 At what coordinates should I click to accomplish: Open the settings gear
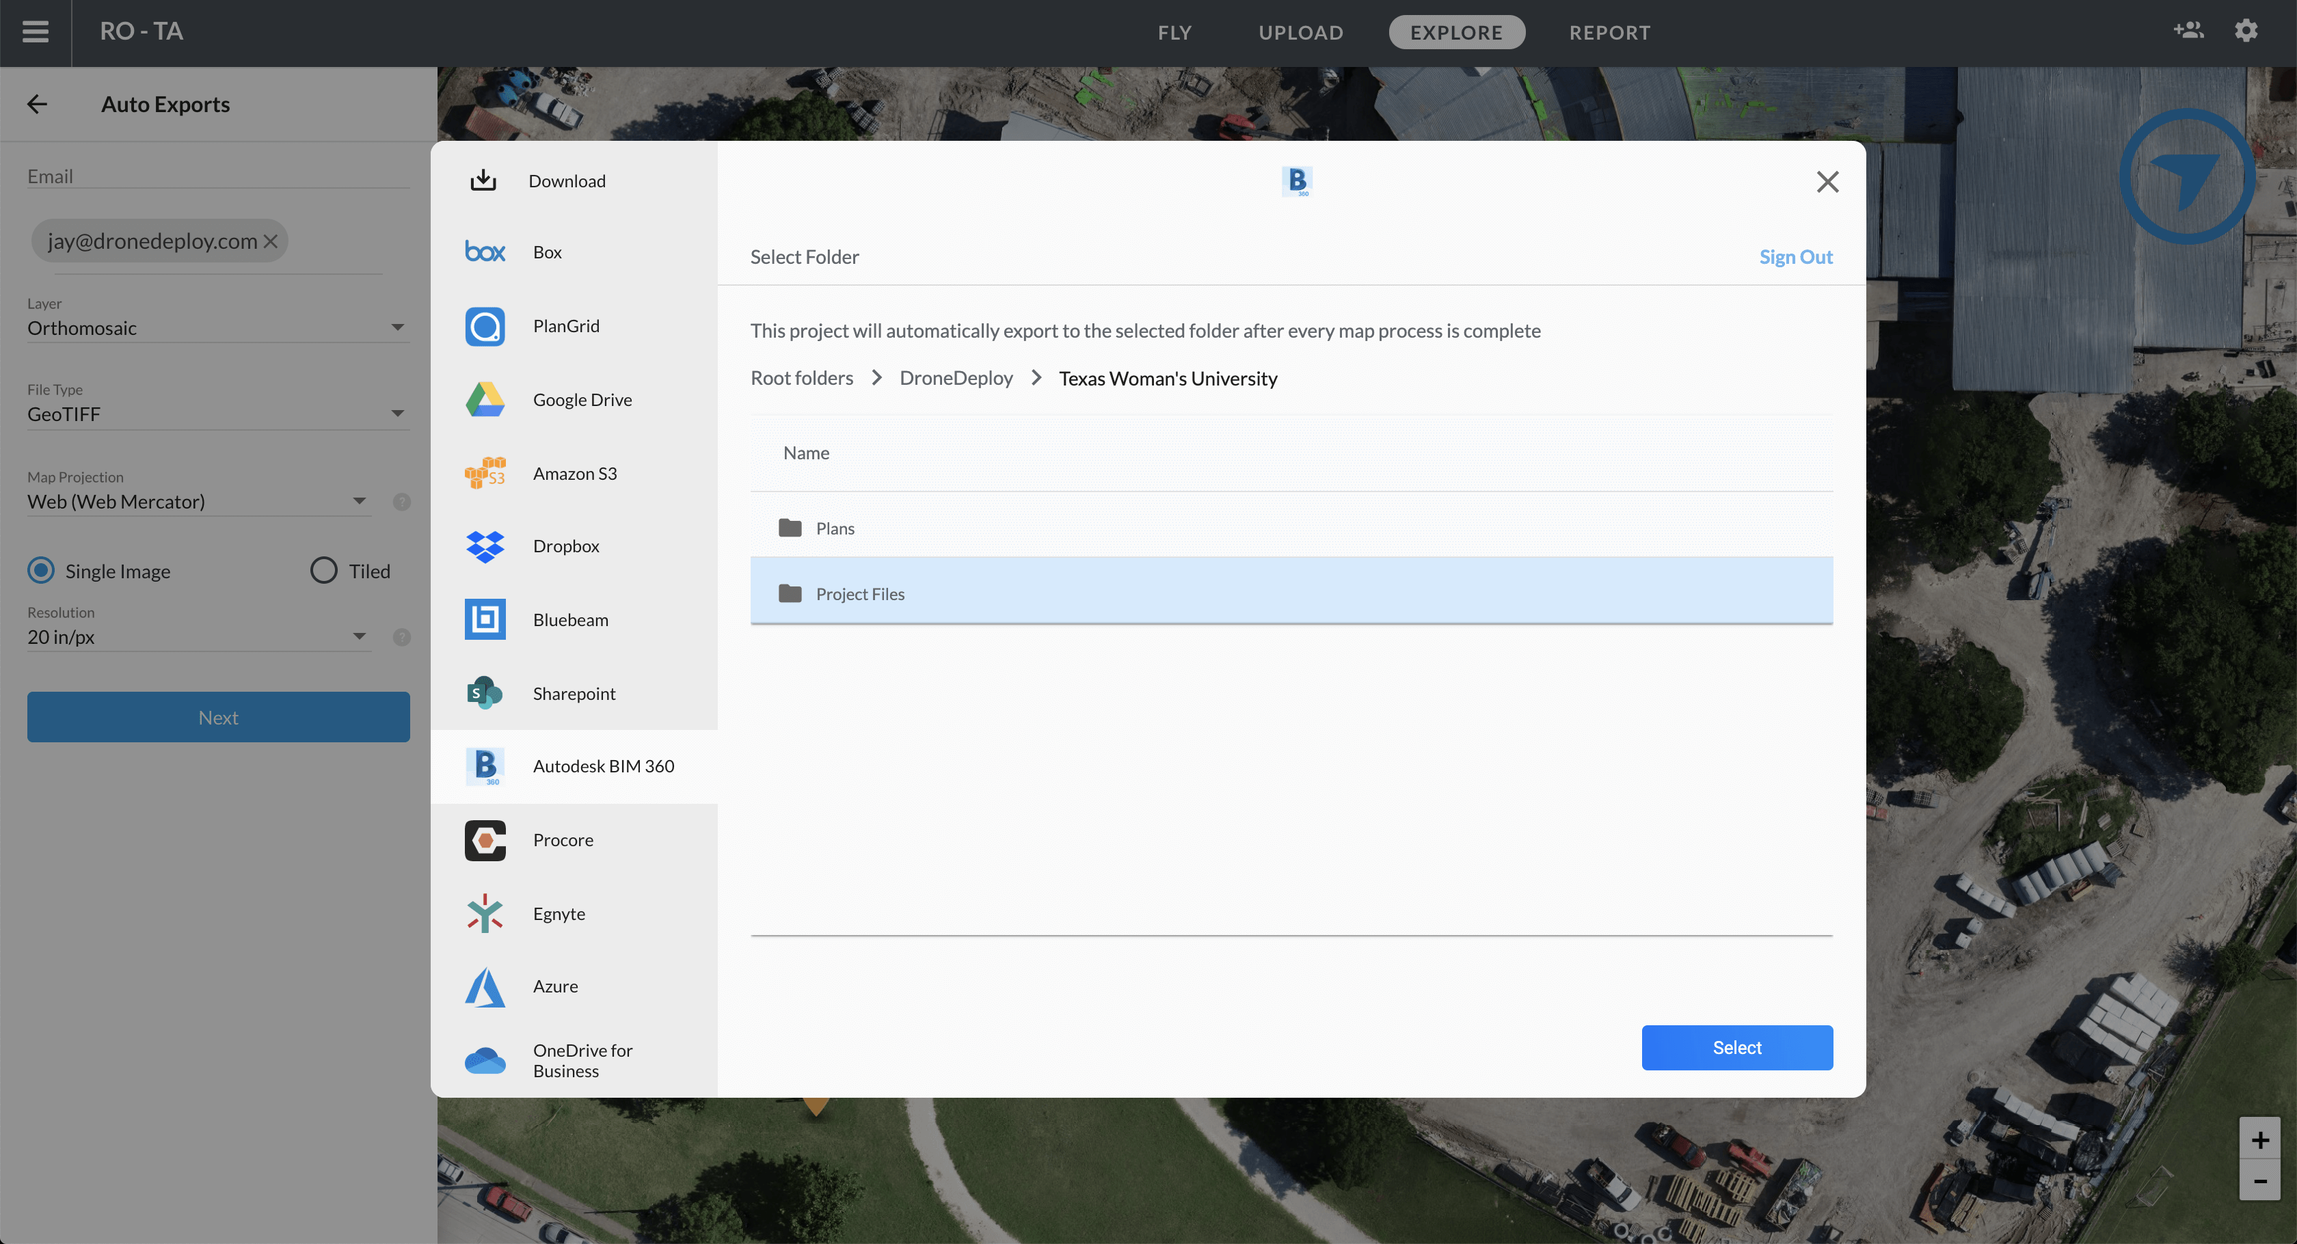(x=2246, y=30)
